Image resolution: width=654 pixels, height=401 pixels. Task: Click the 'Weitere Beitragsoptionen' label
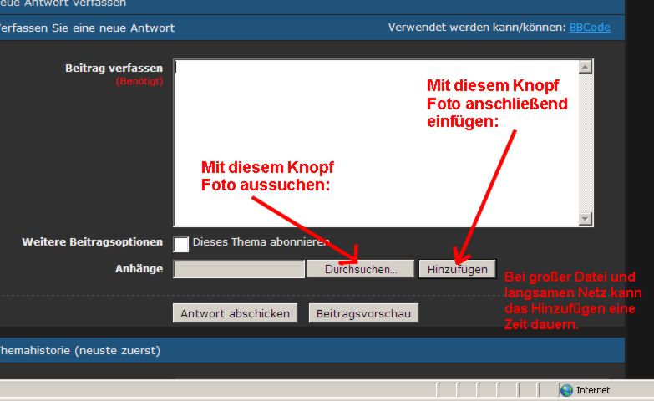[92, 242]
